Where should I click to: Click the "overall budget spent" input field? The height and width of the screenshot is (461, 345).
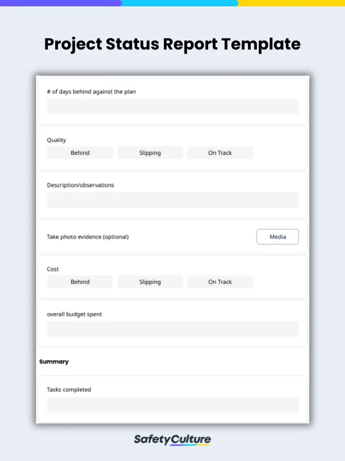(x=172, y=329)
